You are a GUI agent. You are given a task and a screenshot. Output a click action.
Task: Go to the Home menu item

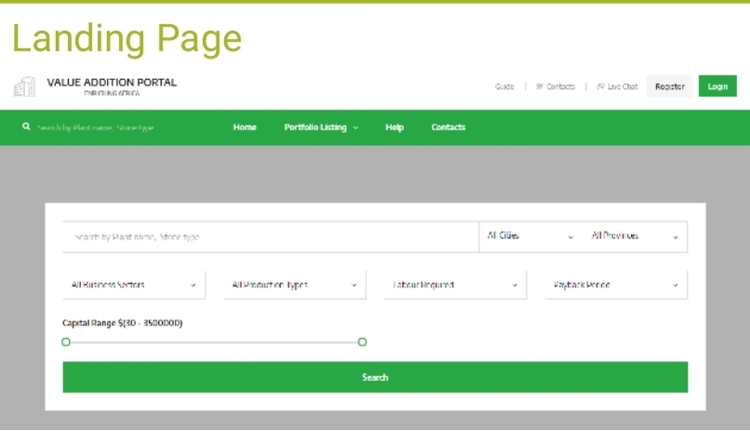click(245, 128)
